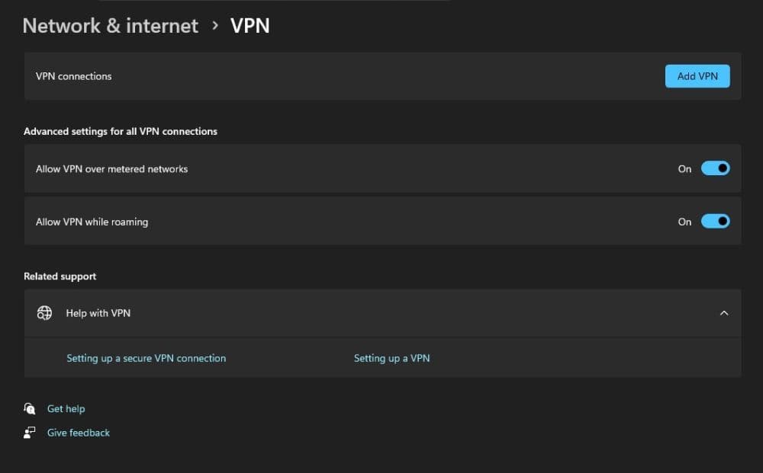Viewport: 763px width, 473px height.
Task: Open Setting up a secure VPN connection
Action: click(146, 358)
